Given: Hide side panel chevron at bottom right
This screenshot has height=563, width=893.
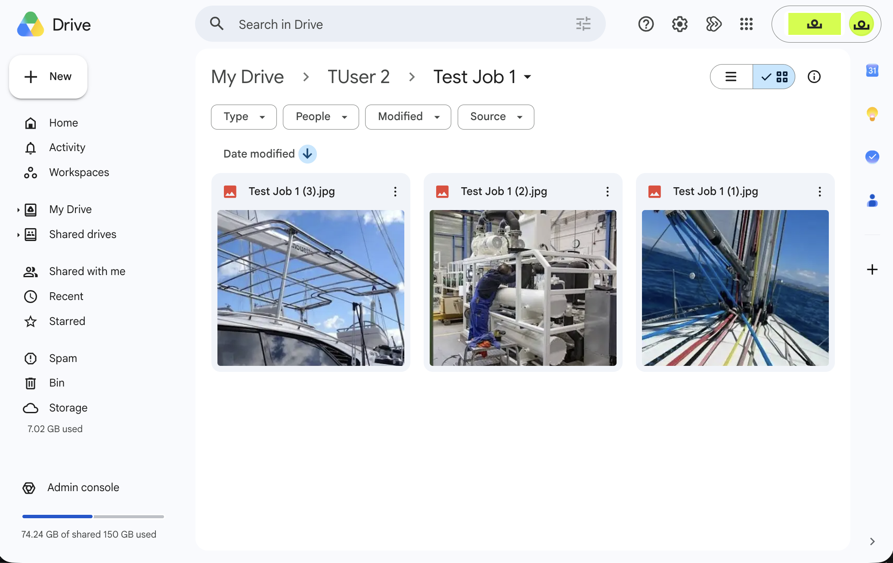Looking at the screenshot, I should pyautogui.click(x=872, y=541).
